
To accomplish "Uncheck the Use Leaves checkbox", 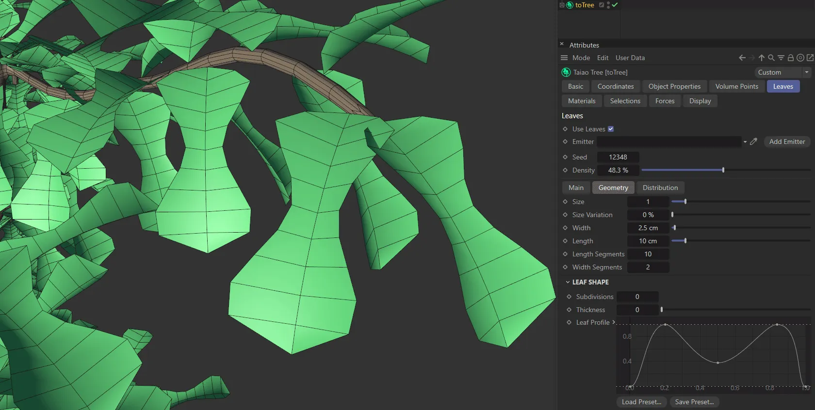I will click(x=611, y=129).
